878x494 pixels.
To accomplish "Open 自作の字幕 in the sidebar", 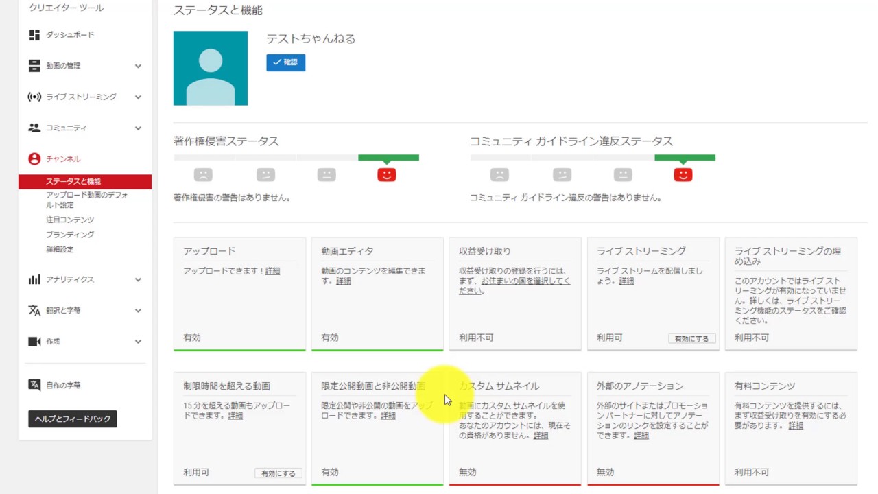I will (x=63, y=386).
